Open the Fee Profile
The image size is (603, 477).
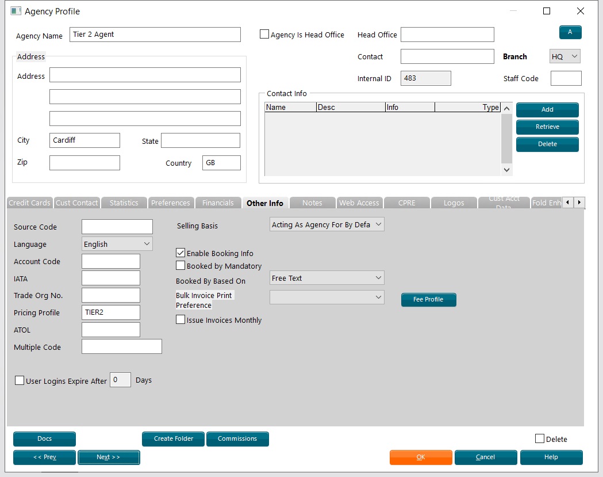coord(428,300)
